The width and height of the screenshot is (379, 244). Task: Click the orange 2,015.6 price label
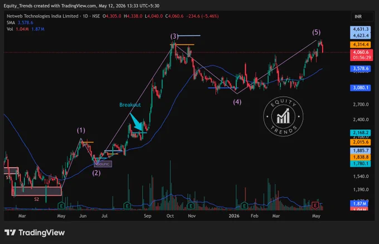361,142
